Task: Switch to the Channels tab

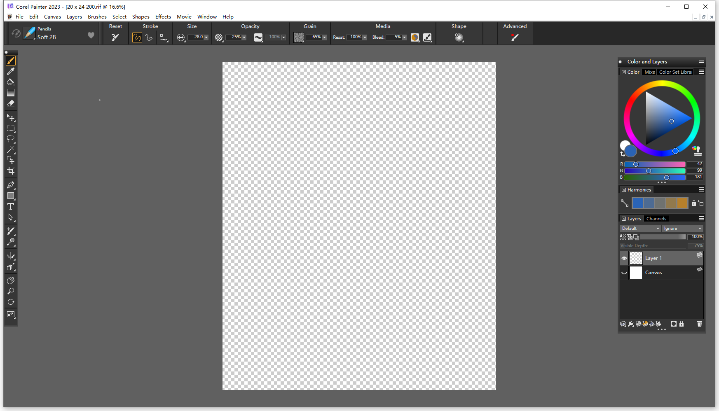Action: tap(656, 219)
